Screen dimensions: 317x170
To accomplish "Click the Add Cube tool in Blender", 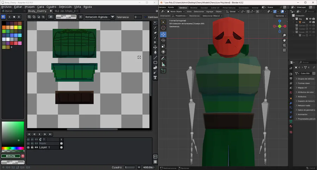I will pyautogui.click(x=163, y=71).
